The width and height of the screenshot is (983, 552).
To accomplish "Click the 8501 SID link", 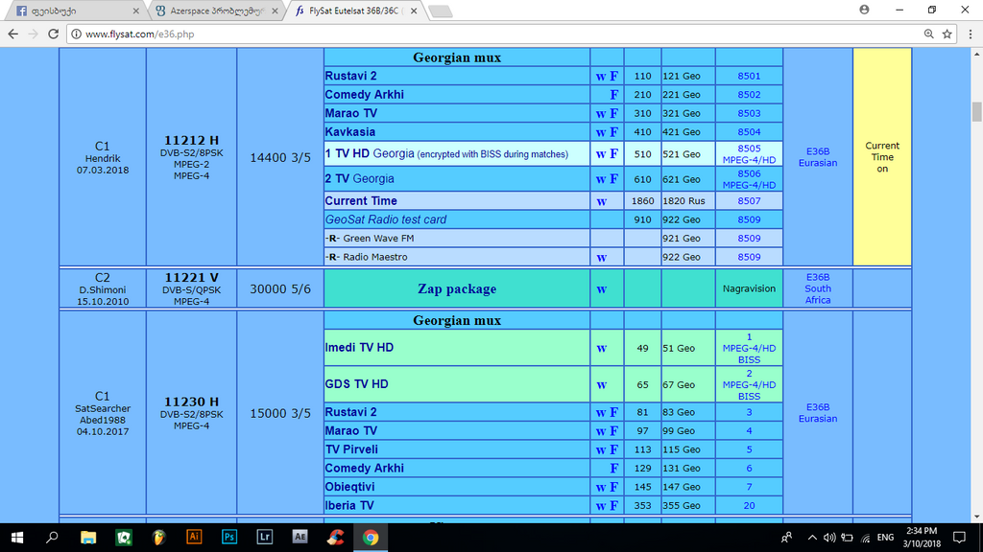I will [749, 76].
